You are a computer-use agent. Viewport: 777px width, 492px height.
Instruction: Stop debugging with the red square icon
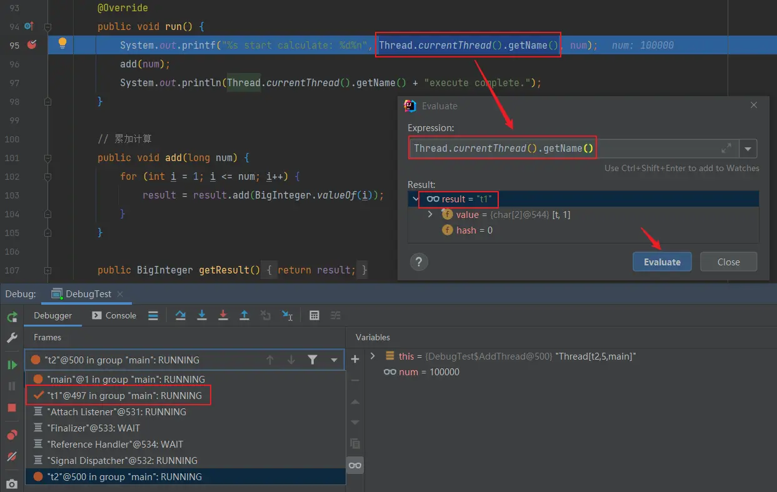point(12,408)
